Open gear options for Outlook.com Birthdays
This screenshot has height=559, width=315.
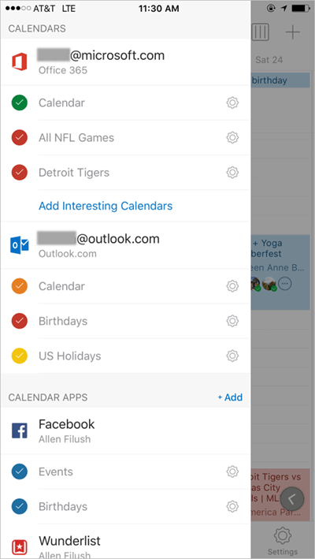[232, 321]
